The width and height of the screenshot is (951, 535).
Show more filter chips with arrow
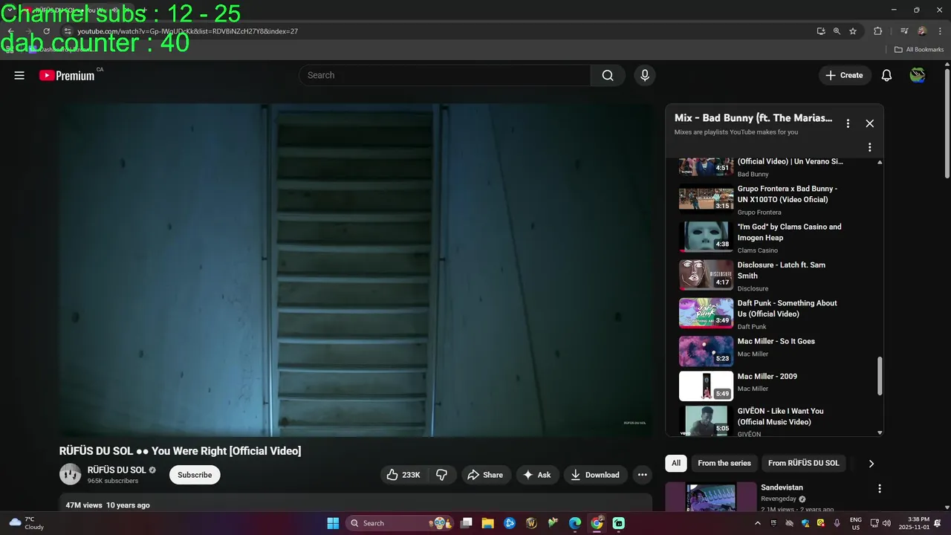871,464
